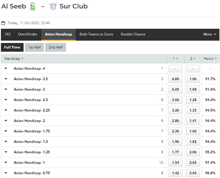
Task: Switch to the 1X2 tab
Action: (x=8, y=34)
